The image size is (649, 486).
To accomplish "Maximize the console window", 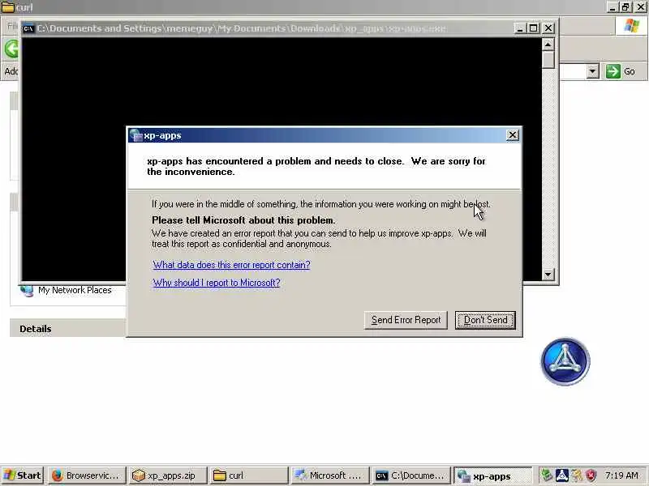I will pos(534,28).
